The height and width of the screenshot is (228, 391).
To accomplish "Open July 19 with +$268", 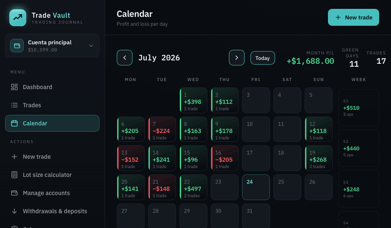I will pyautogui.click(x=319, y=158).
